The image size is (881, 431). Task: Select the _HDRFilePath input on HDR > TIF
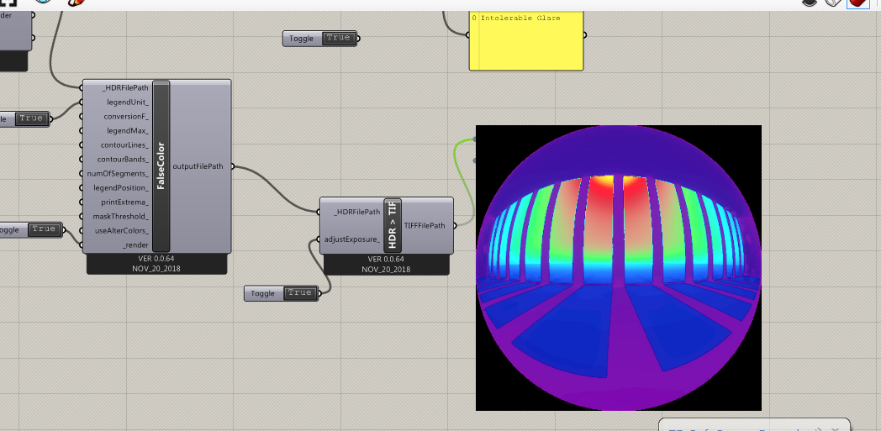[x=356, y=212]
